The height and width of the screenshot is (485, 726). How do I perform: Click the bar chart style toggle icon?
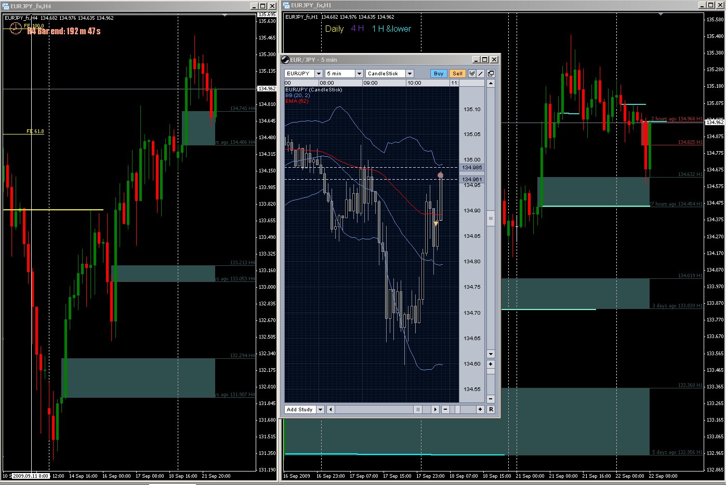(x=472, y=74)
